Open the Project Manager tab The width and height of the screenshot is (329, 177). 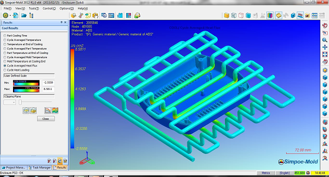click(13, 167)
